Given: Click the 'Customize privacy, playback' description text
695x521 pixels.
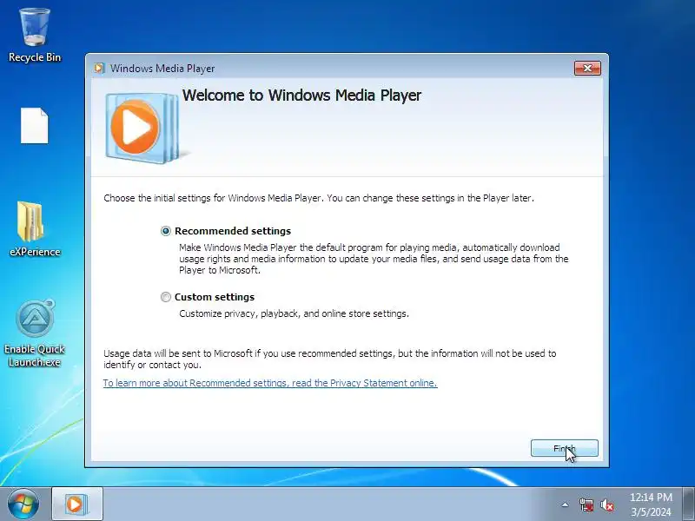Looking at the screenshot, I should click(294, 313).
